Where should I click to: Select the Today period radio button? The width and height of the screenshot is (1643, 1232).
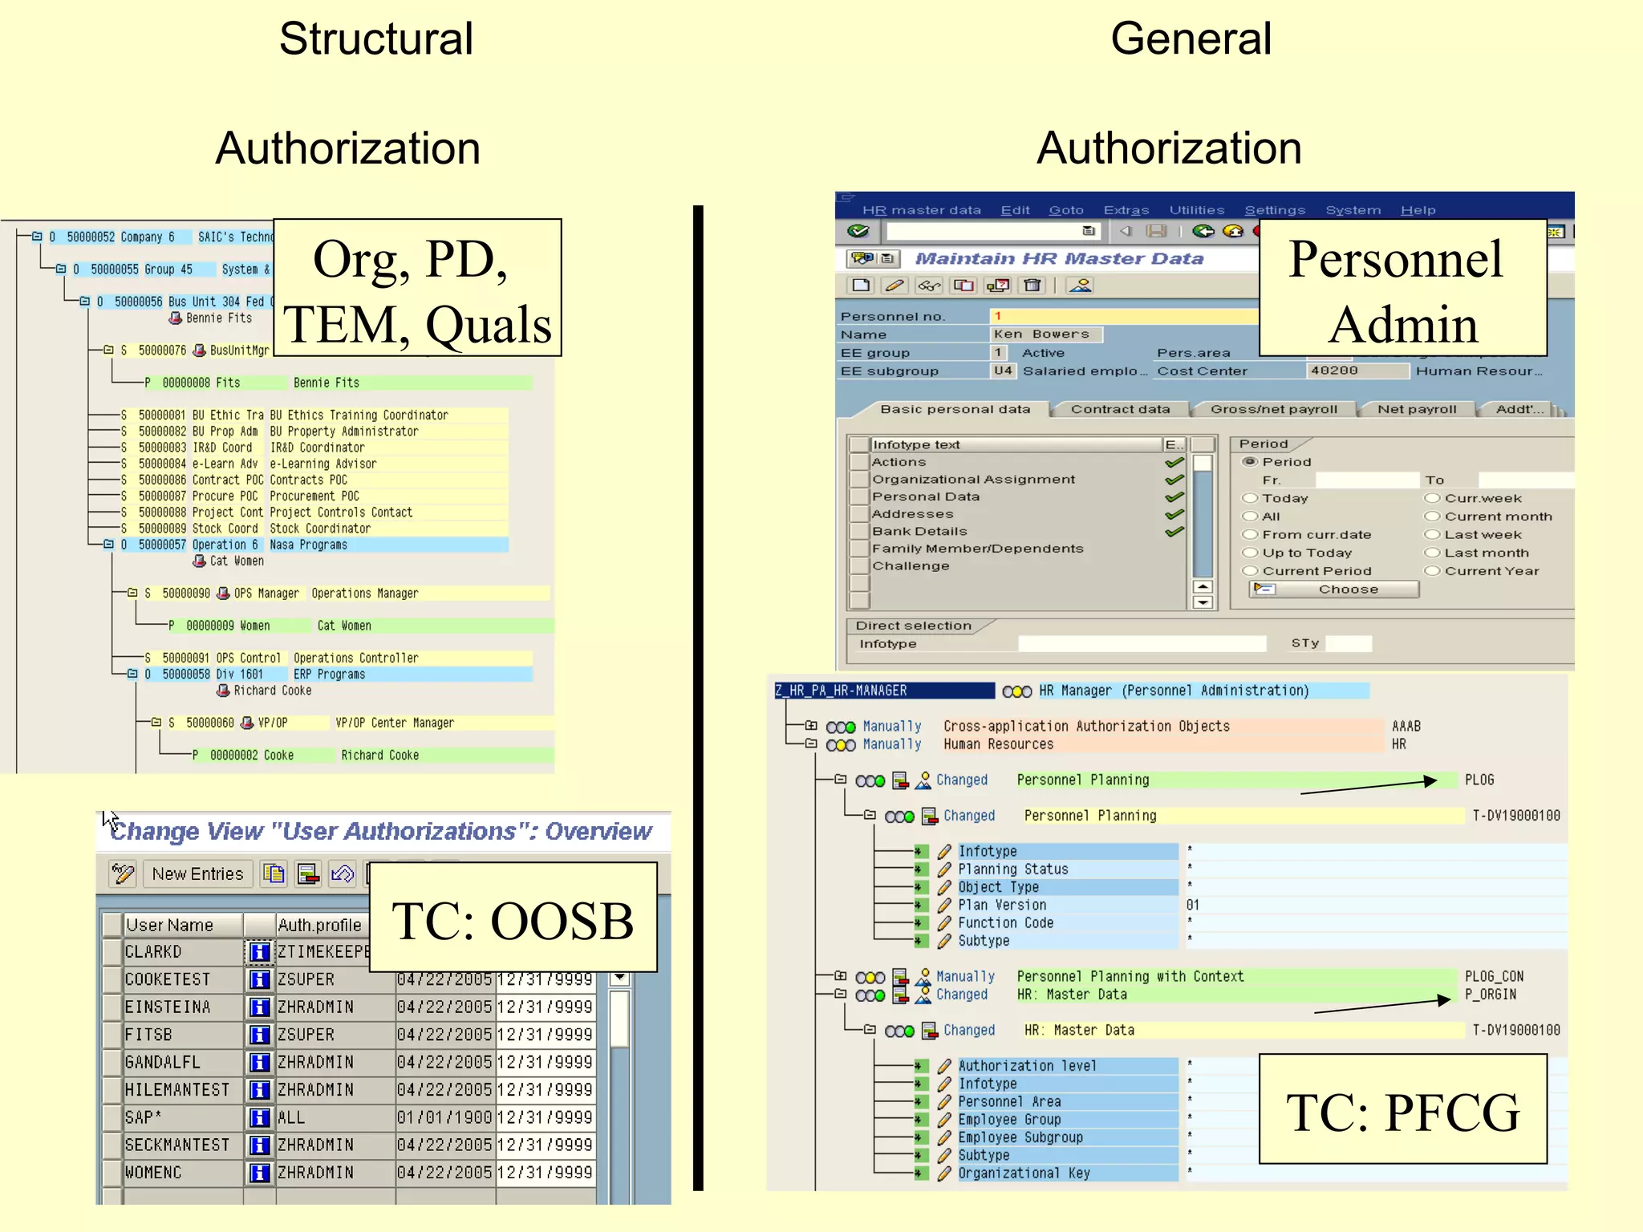(1249, 498)
